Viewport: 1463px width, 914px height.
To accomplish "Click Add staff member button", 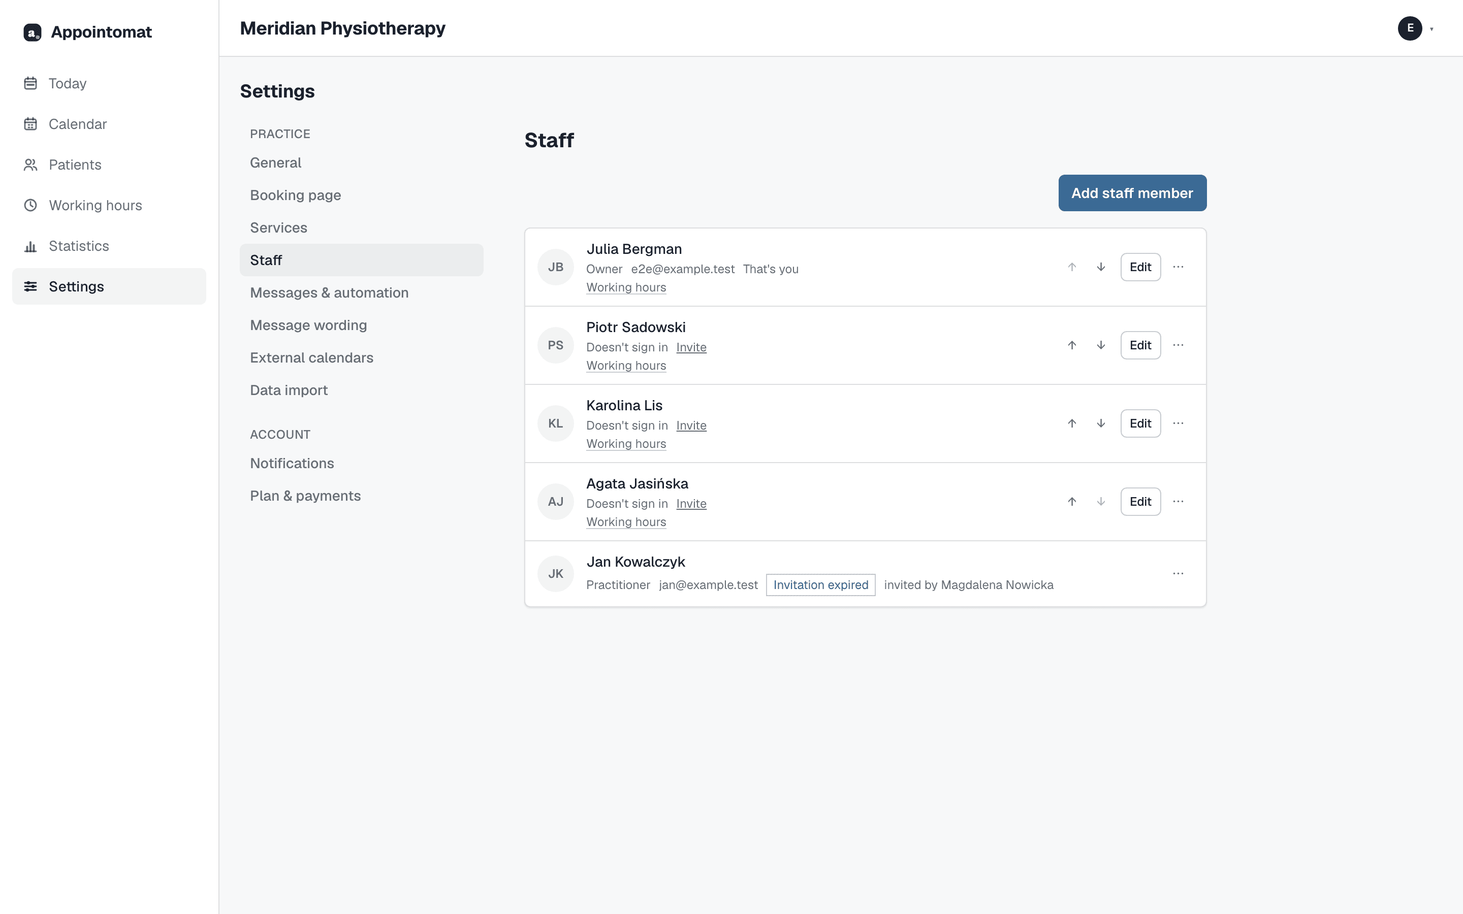I will pyautogui.click(x=1132, y=193).
